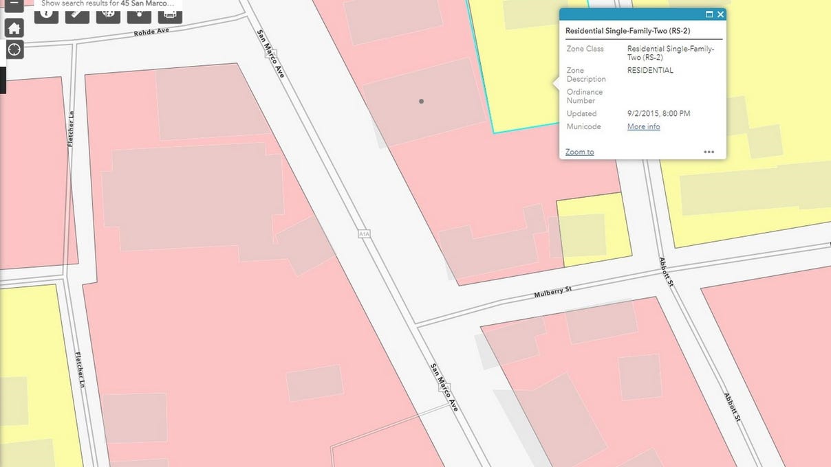This screenshot has width=831, height=467.
Task: Select the measurement ruler tool
Action: [77, 13]
